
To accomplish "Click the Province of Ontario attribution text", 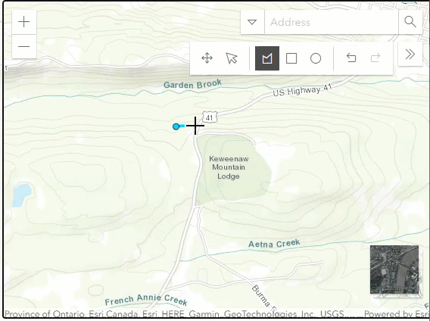I will coord(45,314).
